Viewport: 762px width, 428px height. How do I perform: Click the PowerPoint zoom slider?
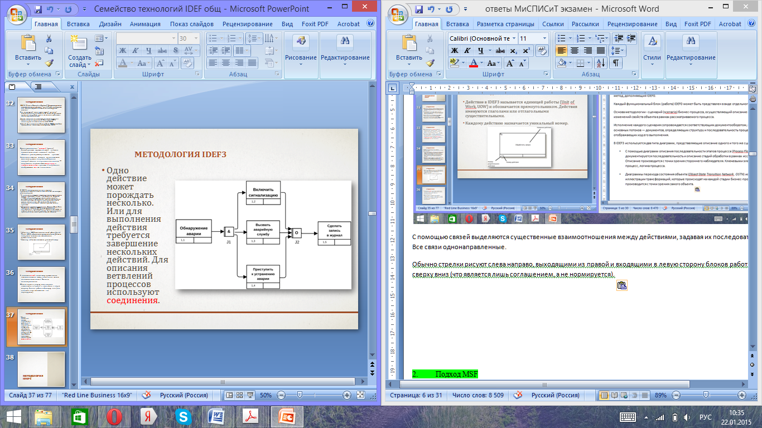click(x=299, y=395)
